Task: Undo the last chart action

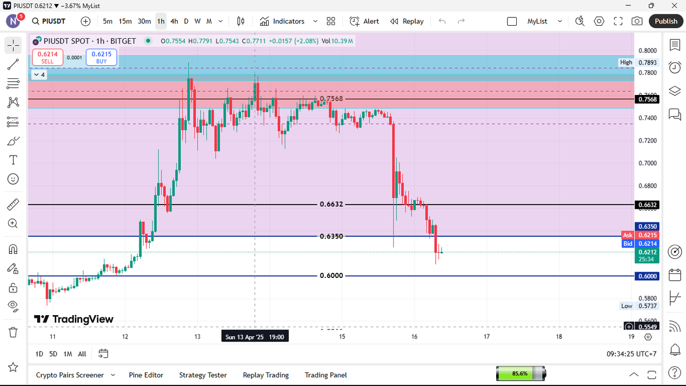Action: coord(442,21)
